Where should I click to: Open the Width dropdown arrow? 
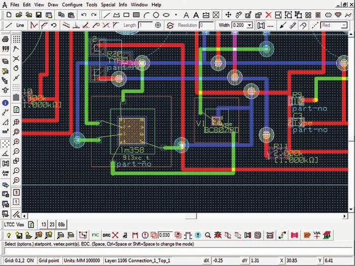tap(250, 25)
